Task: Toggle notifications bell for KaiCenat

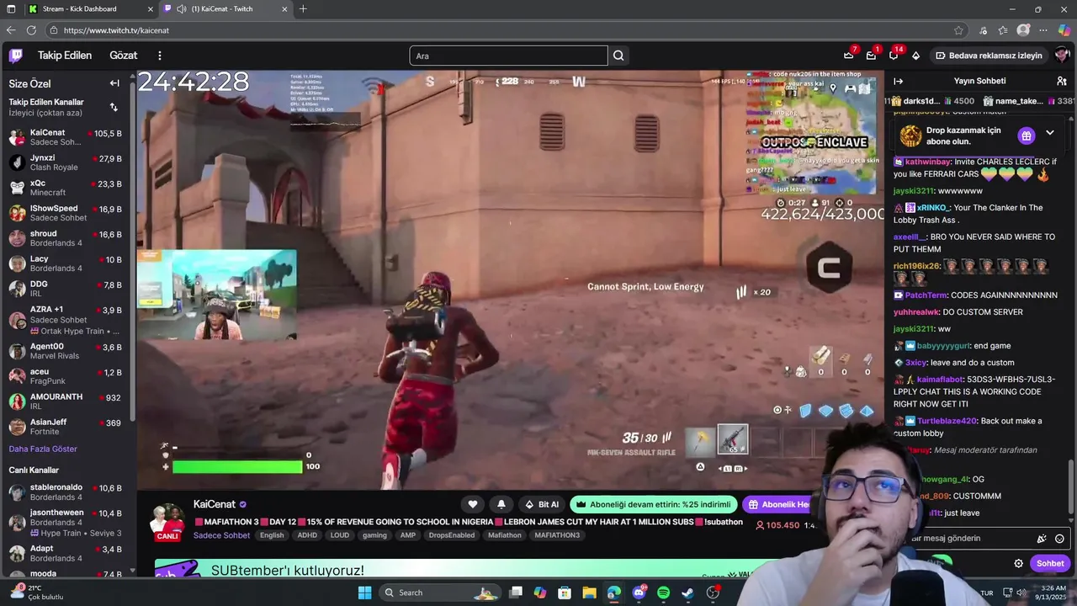Action: [x=501, y=504]
